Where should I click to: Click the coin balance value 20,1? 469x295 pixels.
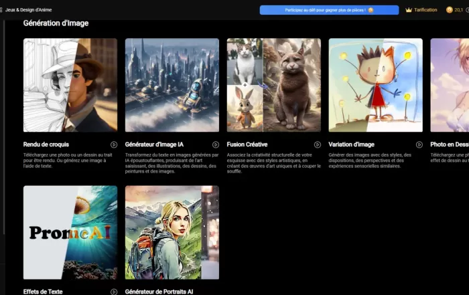(x=458, y=10)
